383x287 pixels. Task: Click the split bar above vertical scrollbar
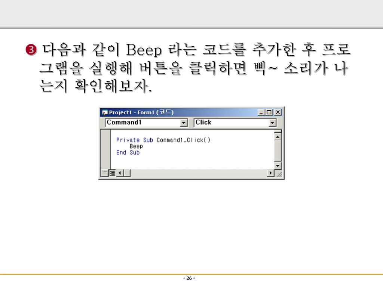(x=278, y=132)
